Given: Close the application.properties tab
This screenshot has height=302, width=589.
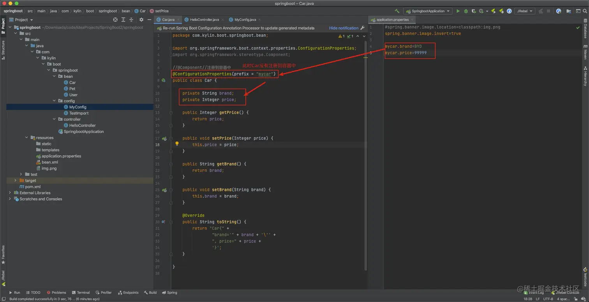Looking at the screenshot, I should click(412, 19).
